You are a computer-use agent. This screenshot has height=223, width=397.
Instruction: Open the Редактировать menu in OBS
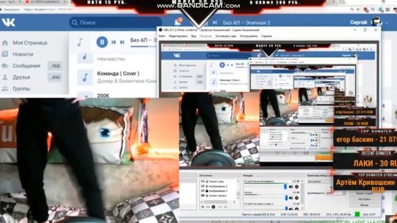pos(178,36)
